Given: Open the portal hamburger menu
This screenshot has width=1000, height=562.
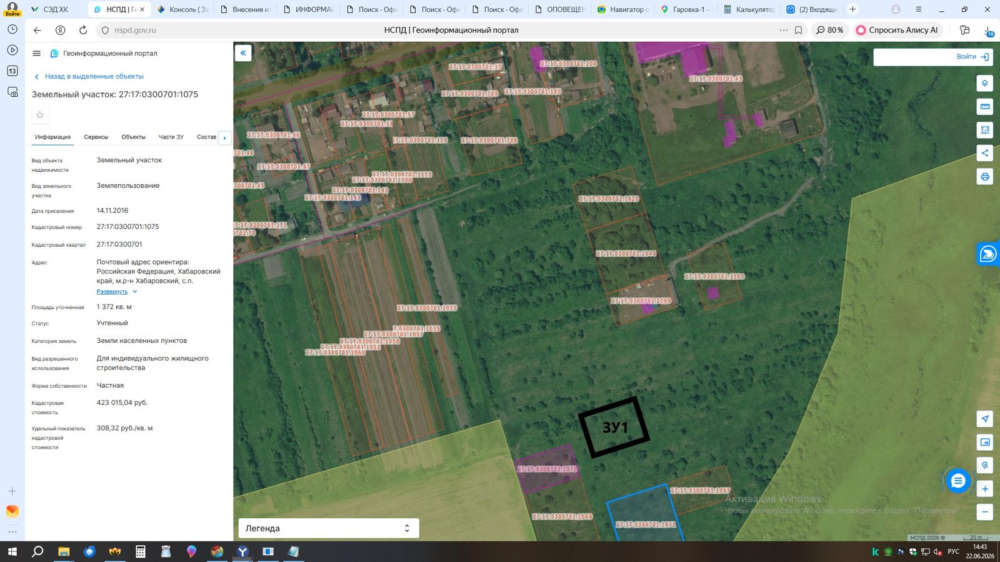Looking at the screenshot, I should [x=37, y=54].
